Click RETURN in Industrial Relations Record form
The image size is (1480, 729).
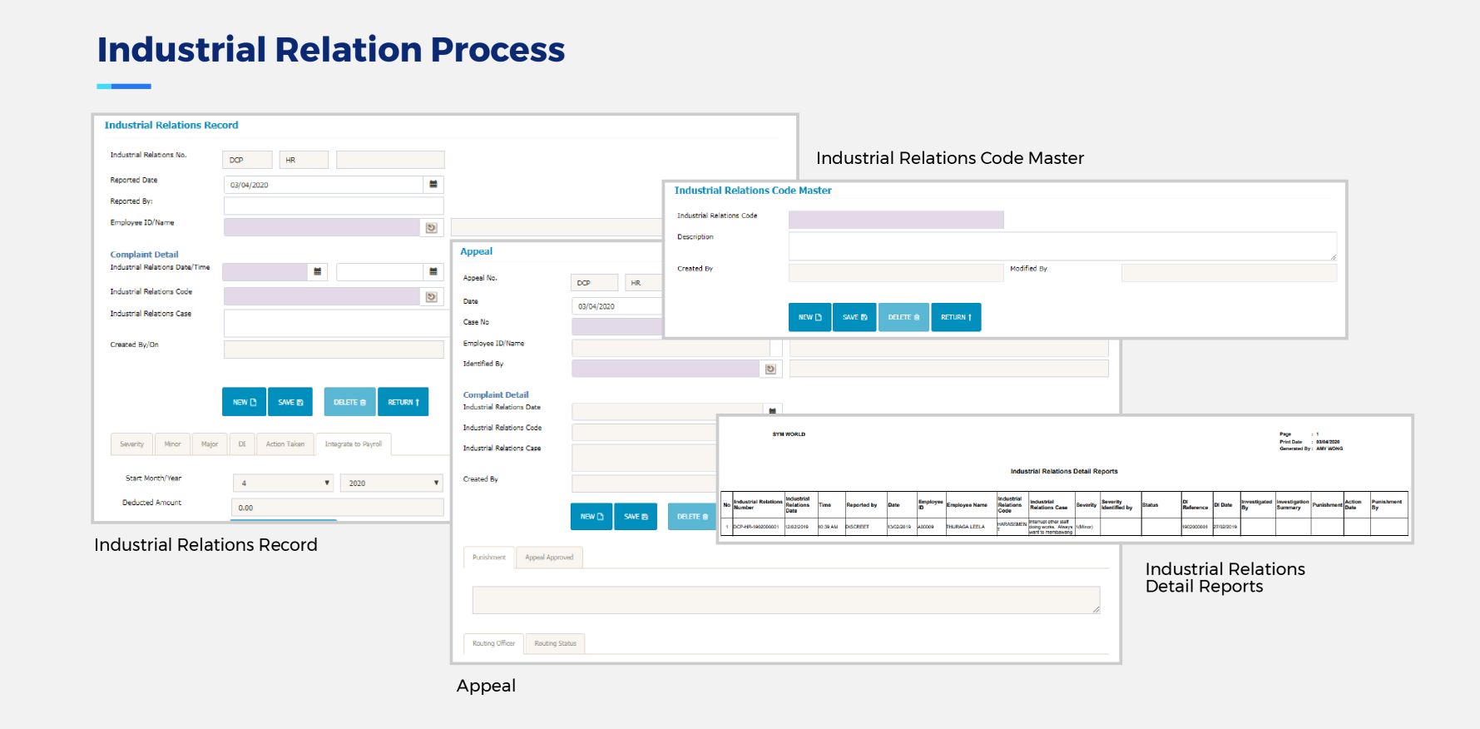403,402
